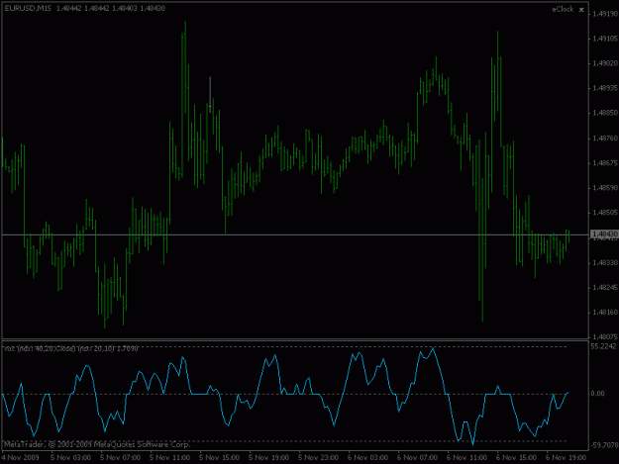Click the current price tag 1.48430
Viewport: 619px width, 464px height.
pos(604,234)
